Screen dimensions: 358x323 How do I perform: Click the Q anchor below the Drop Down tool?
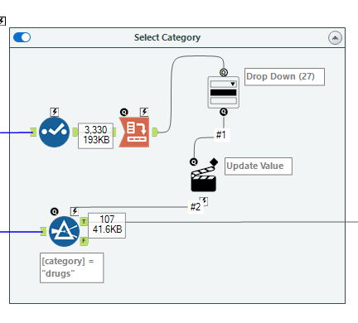[x=224, y=112]
